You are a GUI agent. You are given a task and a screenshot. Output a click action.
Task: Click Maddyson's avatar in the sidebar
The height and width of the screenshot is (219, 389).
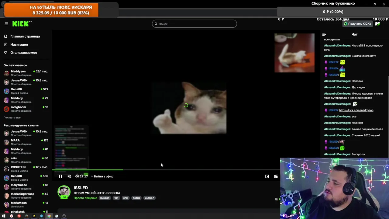tap(6, 73)
